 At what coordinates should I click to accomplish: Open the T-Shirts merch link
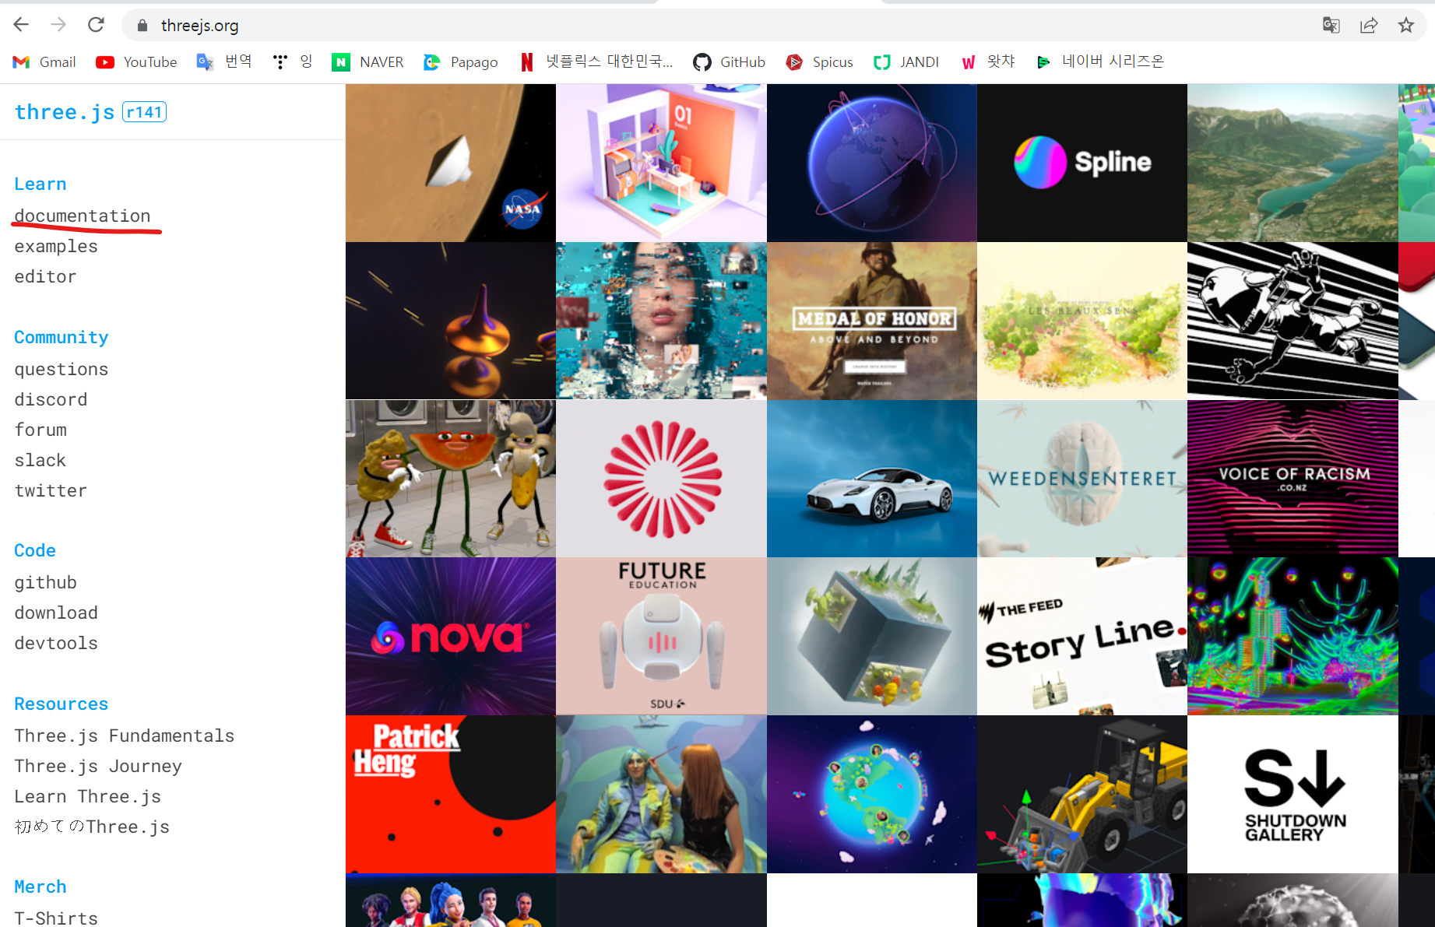(x=56, y=918)
